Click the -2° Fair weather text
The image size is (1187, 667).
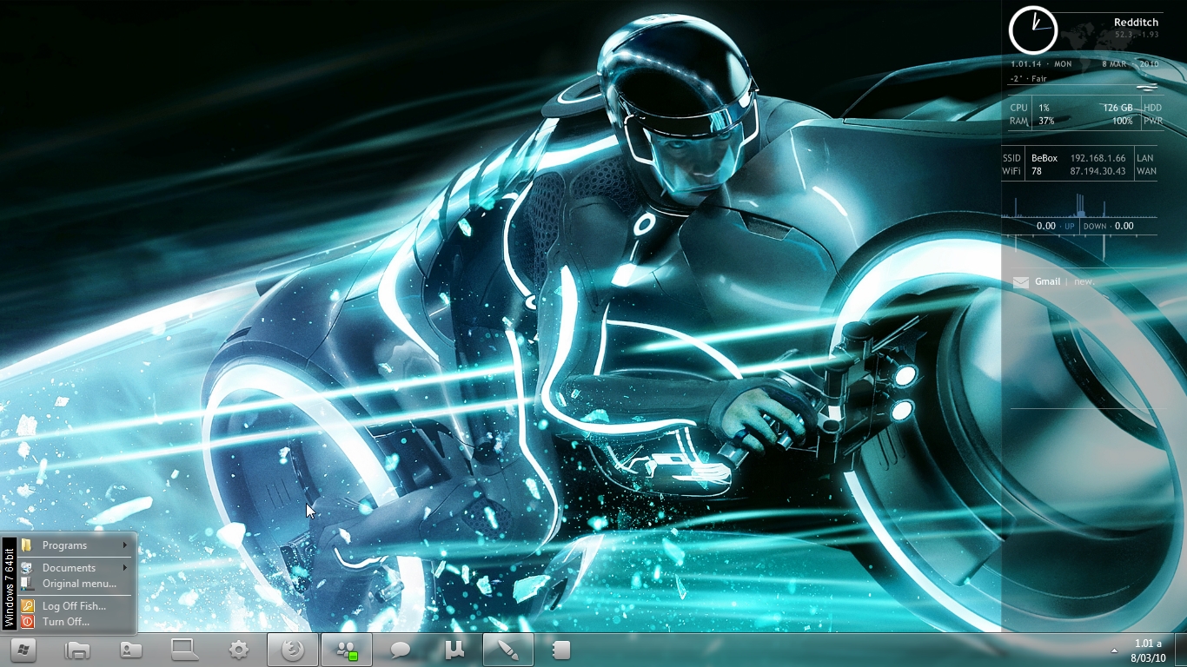pos(1029,79)
